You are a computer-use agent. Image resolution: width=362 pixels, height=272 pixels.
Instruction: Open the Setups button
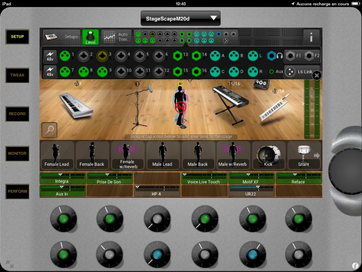[62, 37]
